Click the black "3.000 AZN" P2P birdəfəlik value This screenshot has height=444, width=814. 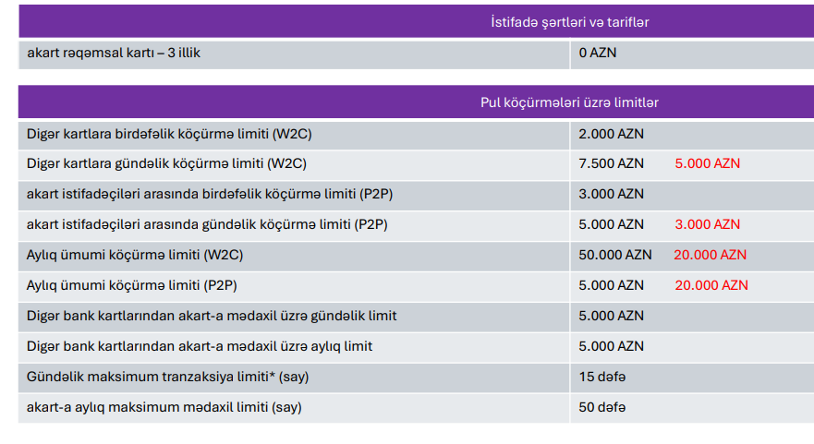611,194
